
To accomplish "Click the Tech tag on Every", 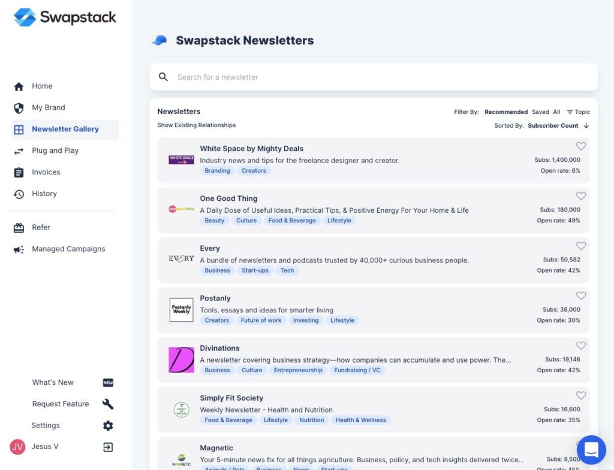I will pos(287,270).
